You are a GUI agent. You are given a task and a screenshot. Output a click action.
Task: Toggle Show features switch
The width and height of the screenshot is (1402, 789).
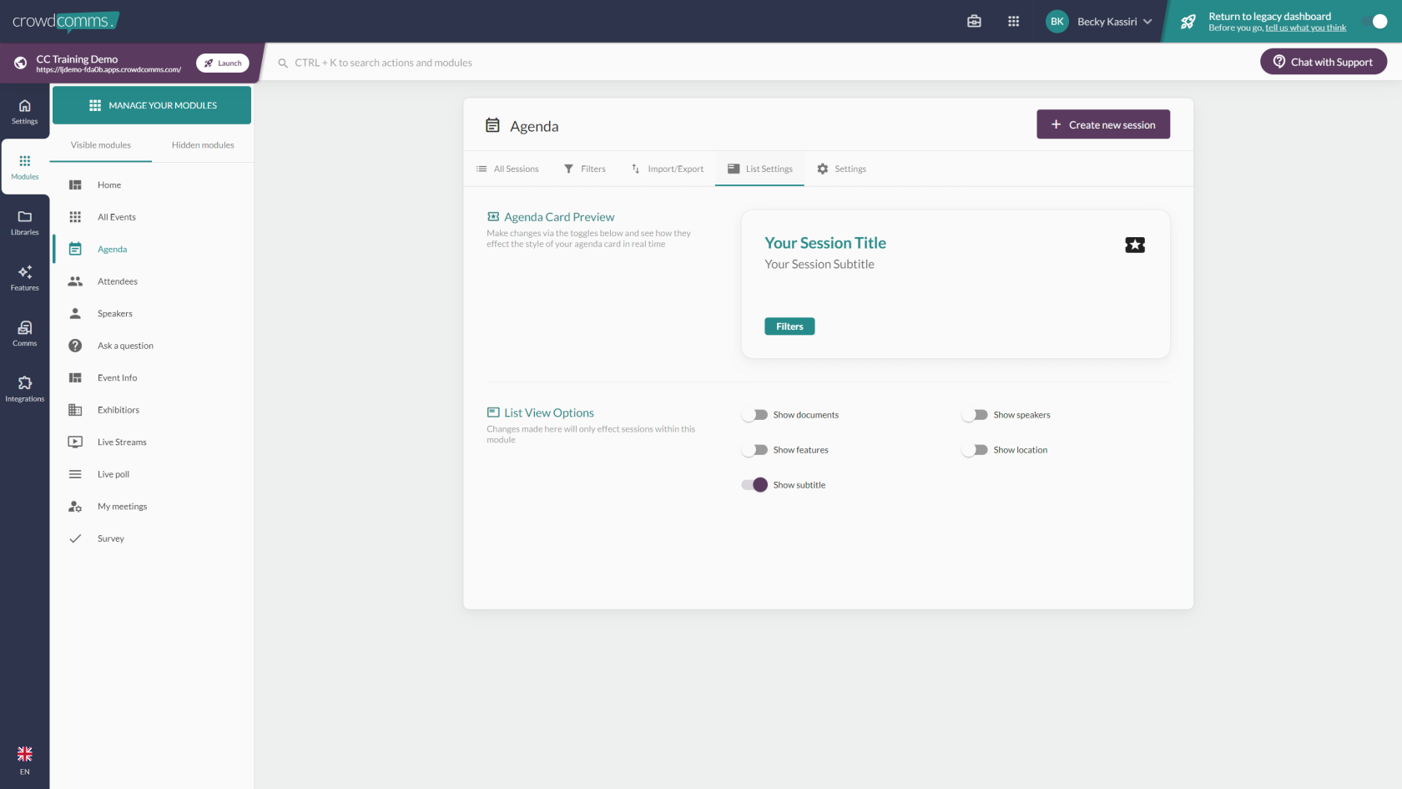coord(755,450)
